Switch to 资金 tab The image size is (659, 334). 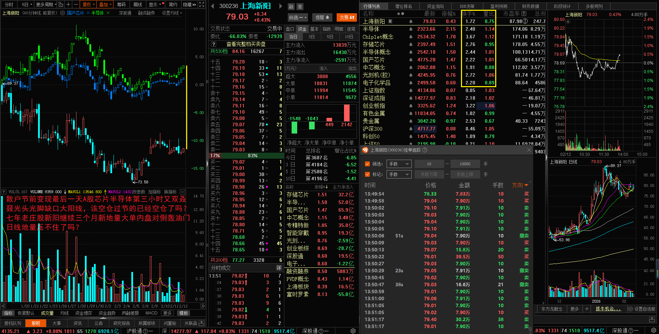[302, 29]
